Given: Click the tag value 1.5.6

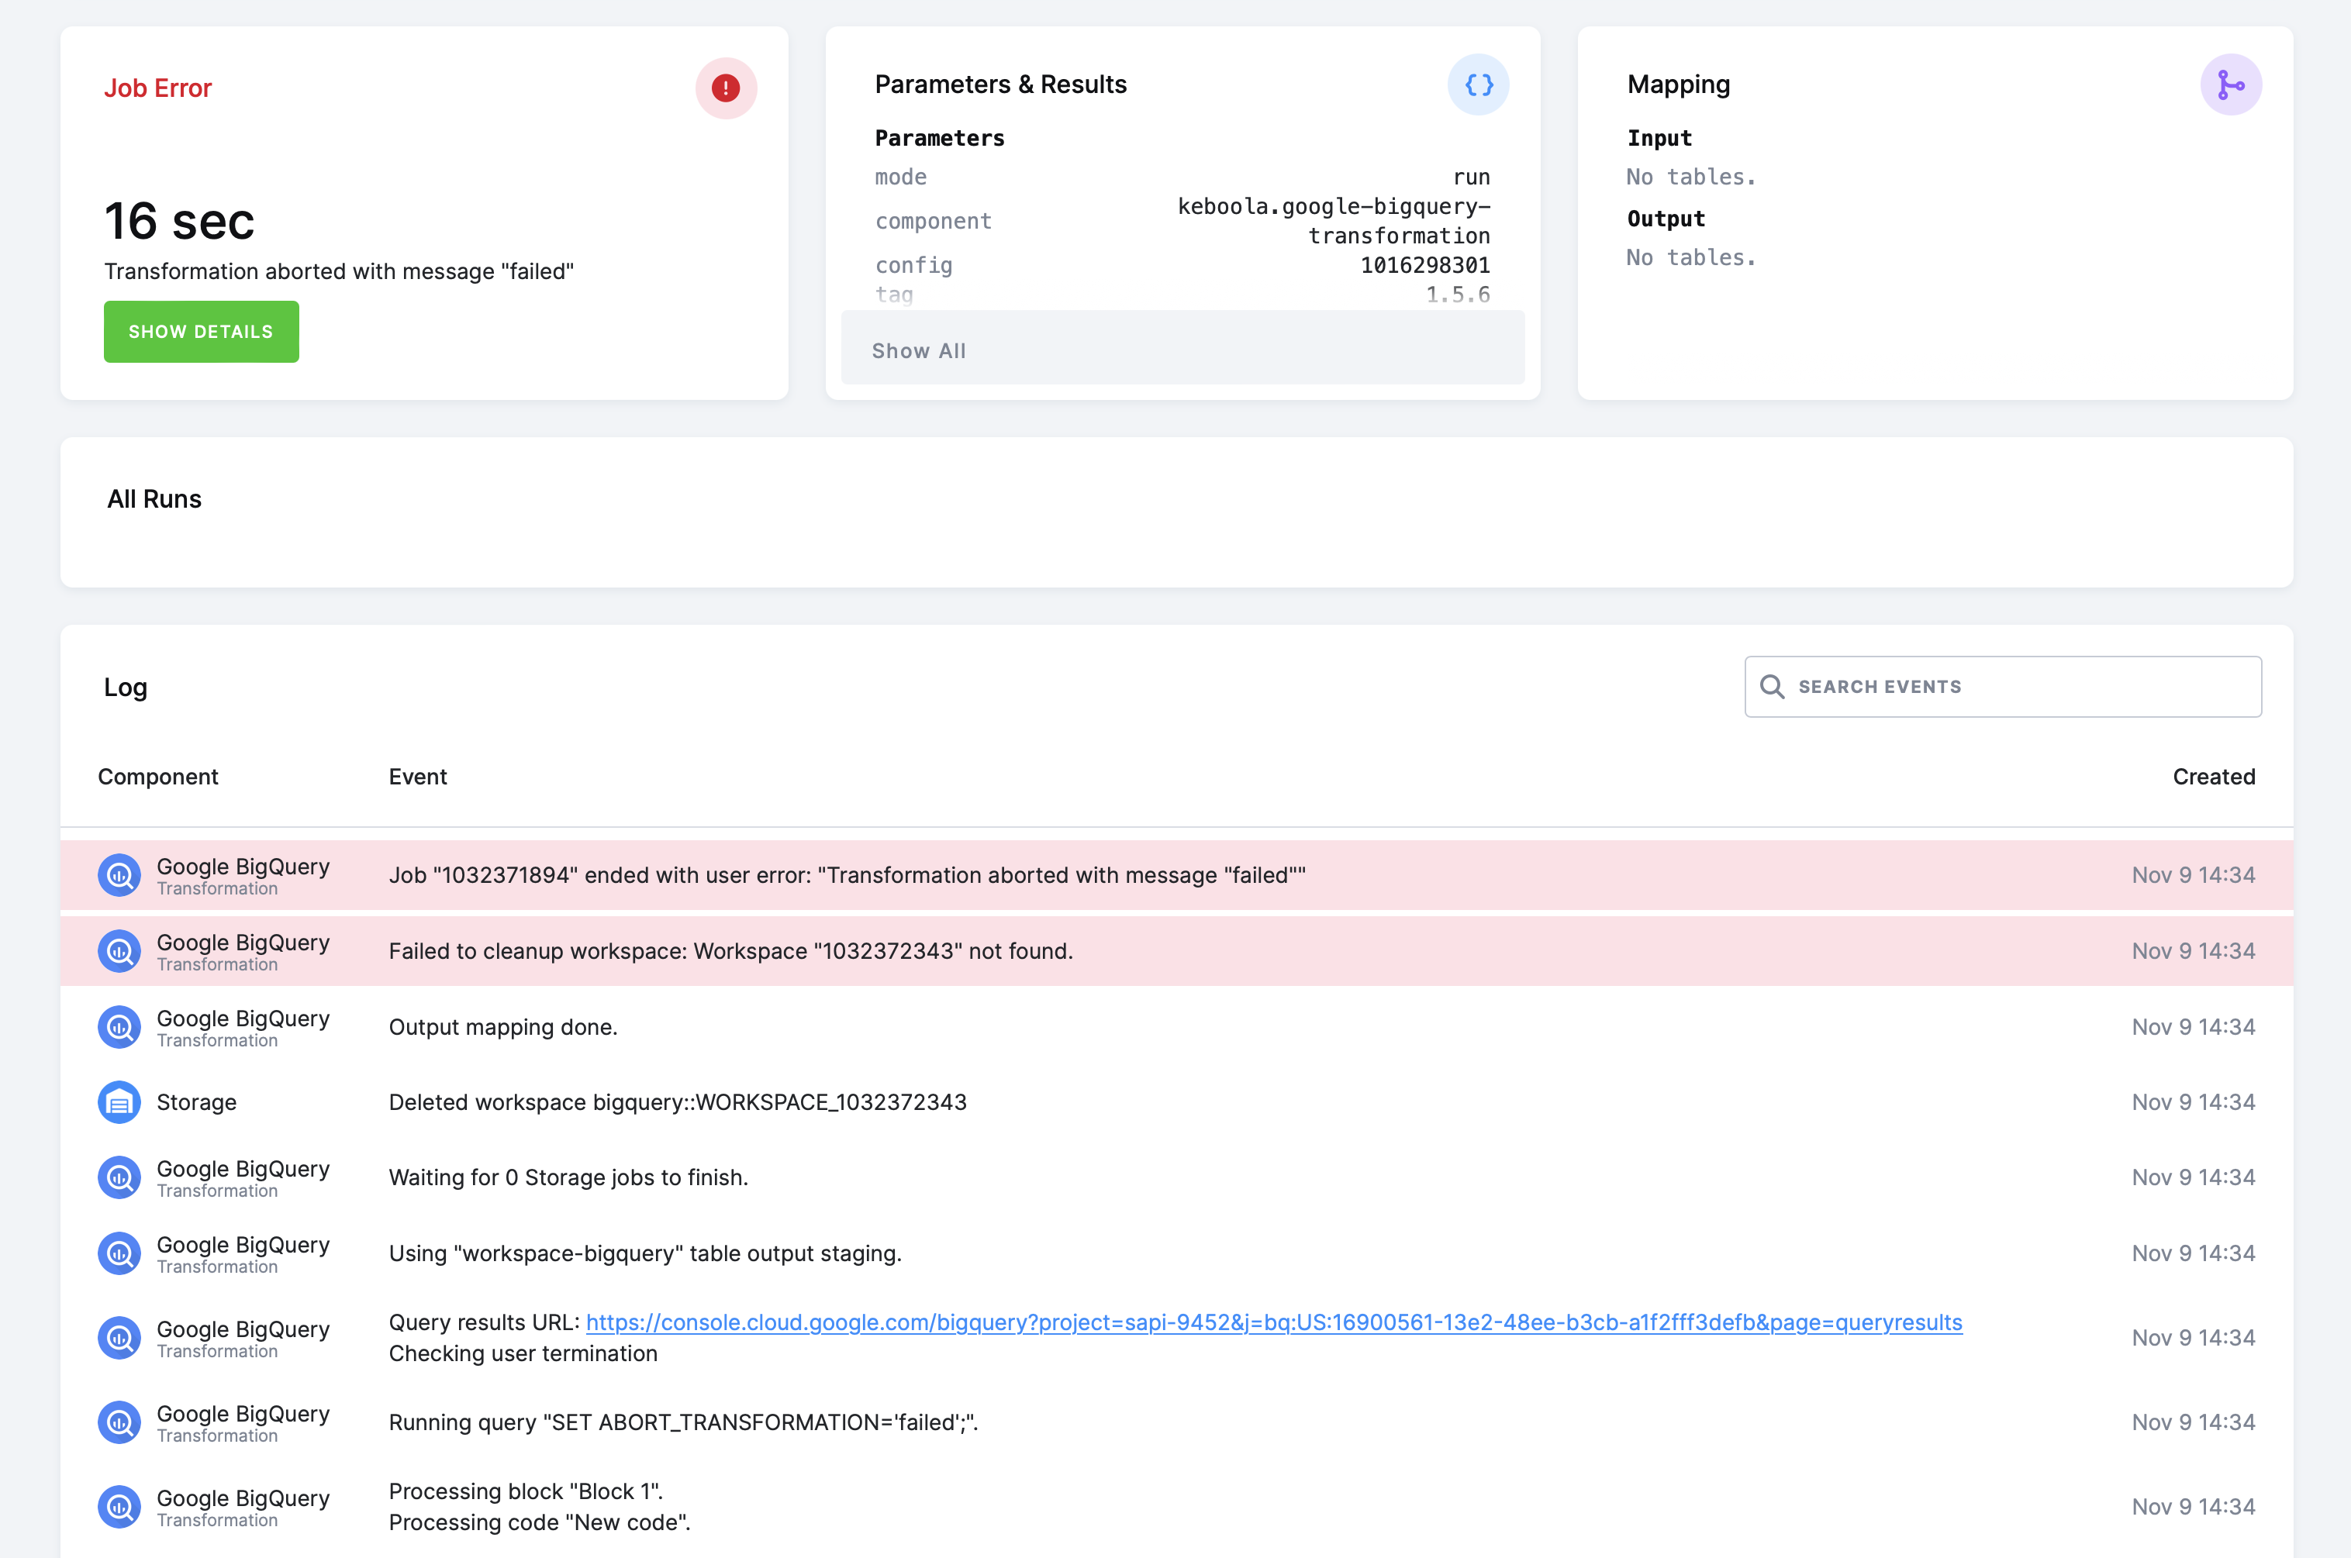Looking at the screenshot, I should (1458, 294).
